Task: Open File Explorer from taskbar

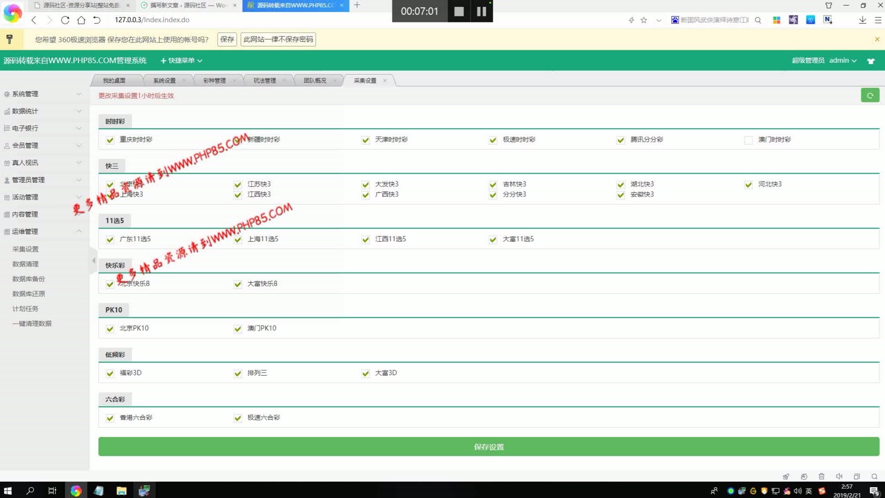Action: pos(121,491)
